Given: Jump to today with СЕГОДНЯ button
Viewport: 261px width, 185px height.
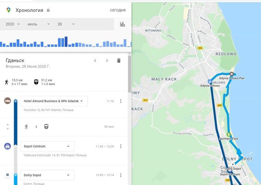Looking at the screenshot, I should [118, 10].
